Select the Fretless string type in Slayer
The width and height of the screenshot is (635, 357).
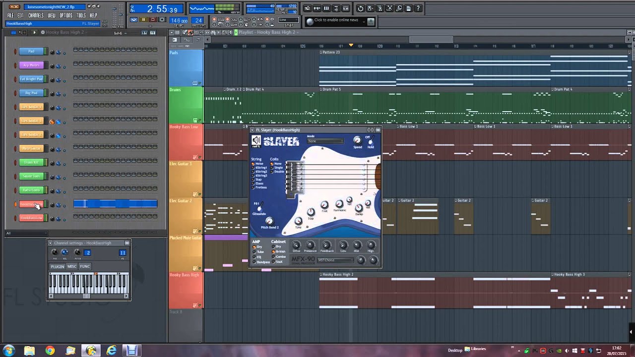click(x=259, y=187)
